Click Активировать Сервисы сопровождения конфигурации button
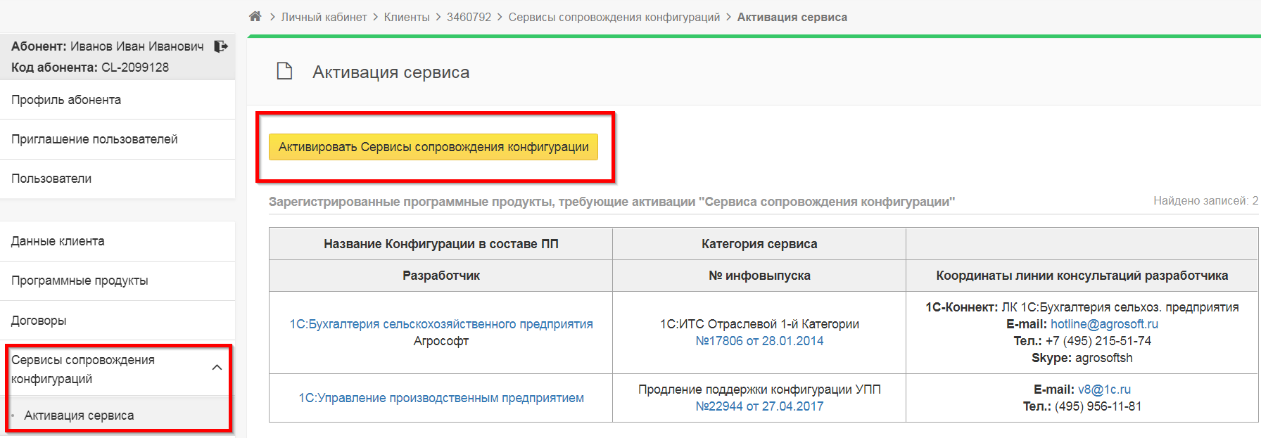 (x=433, y=147)
